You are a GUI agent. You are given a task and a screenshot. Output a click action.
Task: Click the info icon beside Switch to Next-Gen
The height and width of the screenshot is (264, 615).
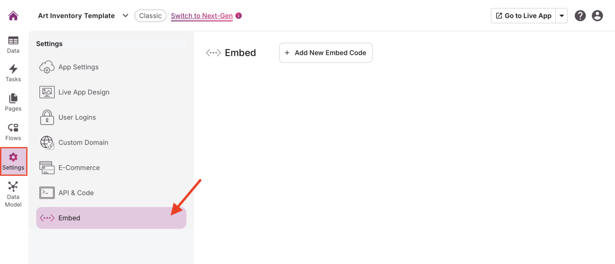(239, 15)
